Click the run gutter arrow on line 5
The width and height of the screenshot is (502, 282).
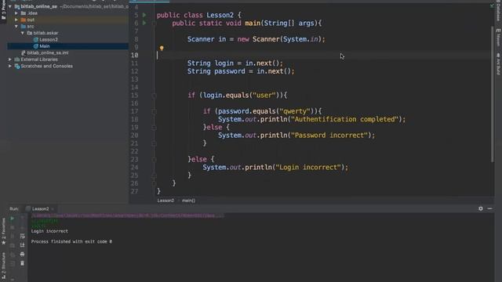click(x=144, y=15)
